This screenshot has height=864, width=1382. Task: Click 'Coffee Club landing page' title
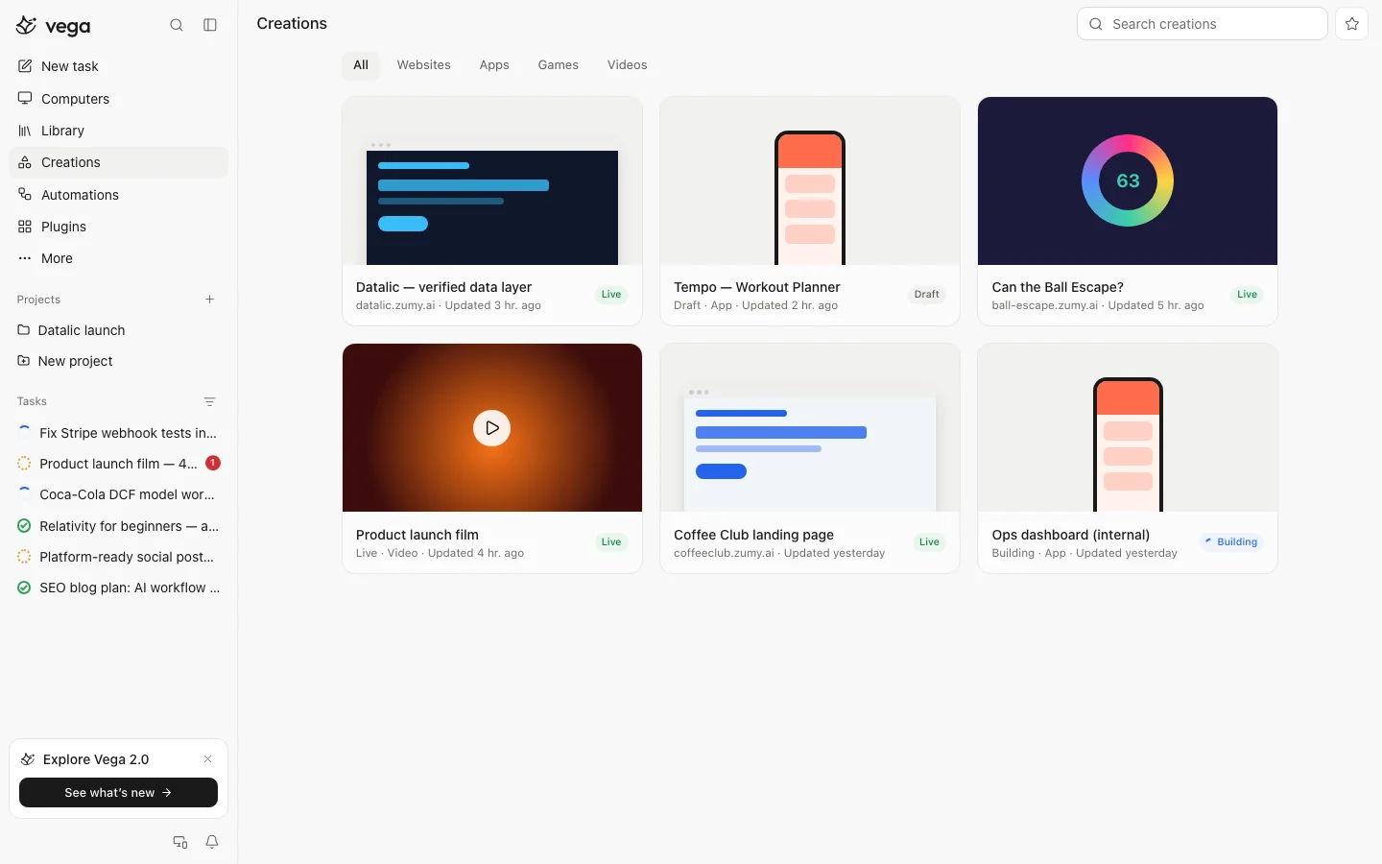(753, 535)
